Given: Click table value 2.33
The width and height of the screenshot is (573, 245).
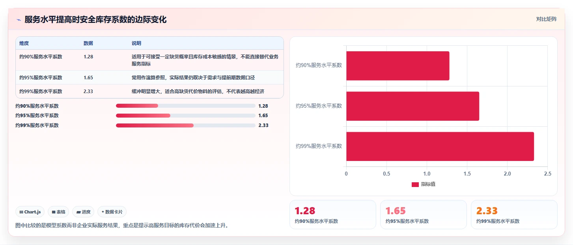Looking at the screenshot, I should point(88,92).
